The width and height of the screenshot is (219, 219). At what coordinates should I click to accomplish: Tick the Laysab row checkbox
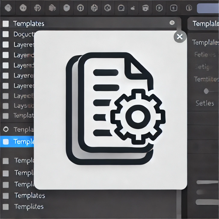coord(6,106)
